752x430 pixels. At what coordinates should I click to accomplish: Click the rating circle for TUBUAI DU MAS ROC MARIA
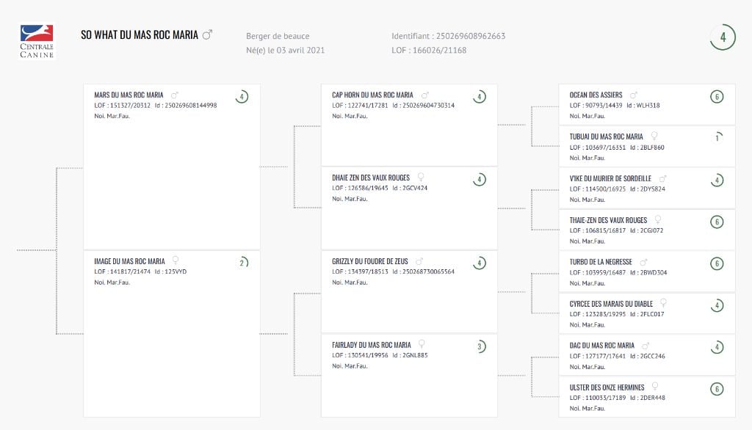717,137
